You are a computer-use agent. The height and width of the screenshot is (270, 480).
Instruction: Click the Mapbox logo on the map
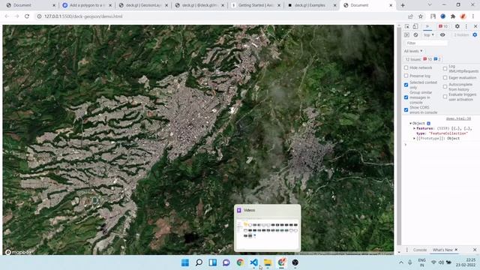click(18, 252)
